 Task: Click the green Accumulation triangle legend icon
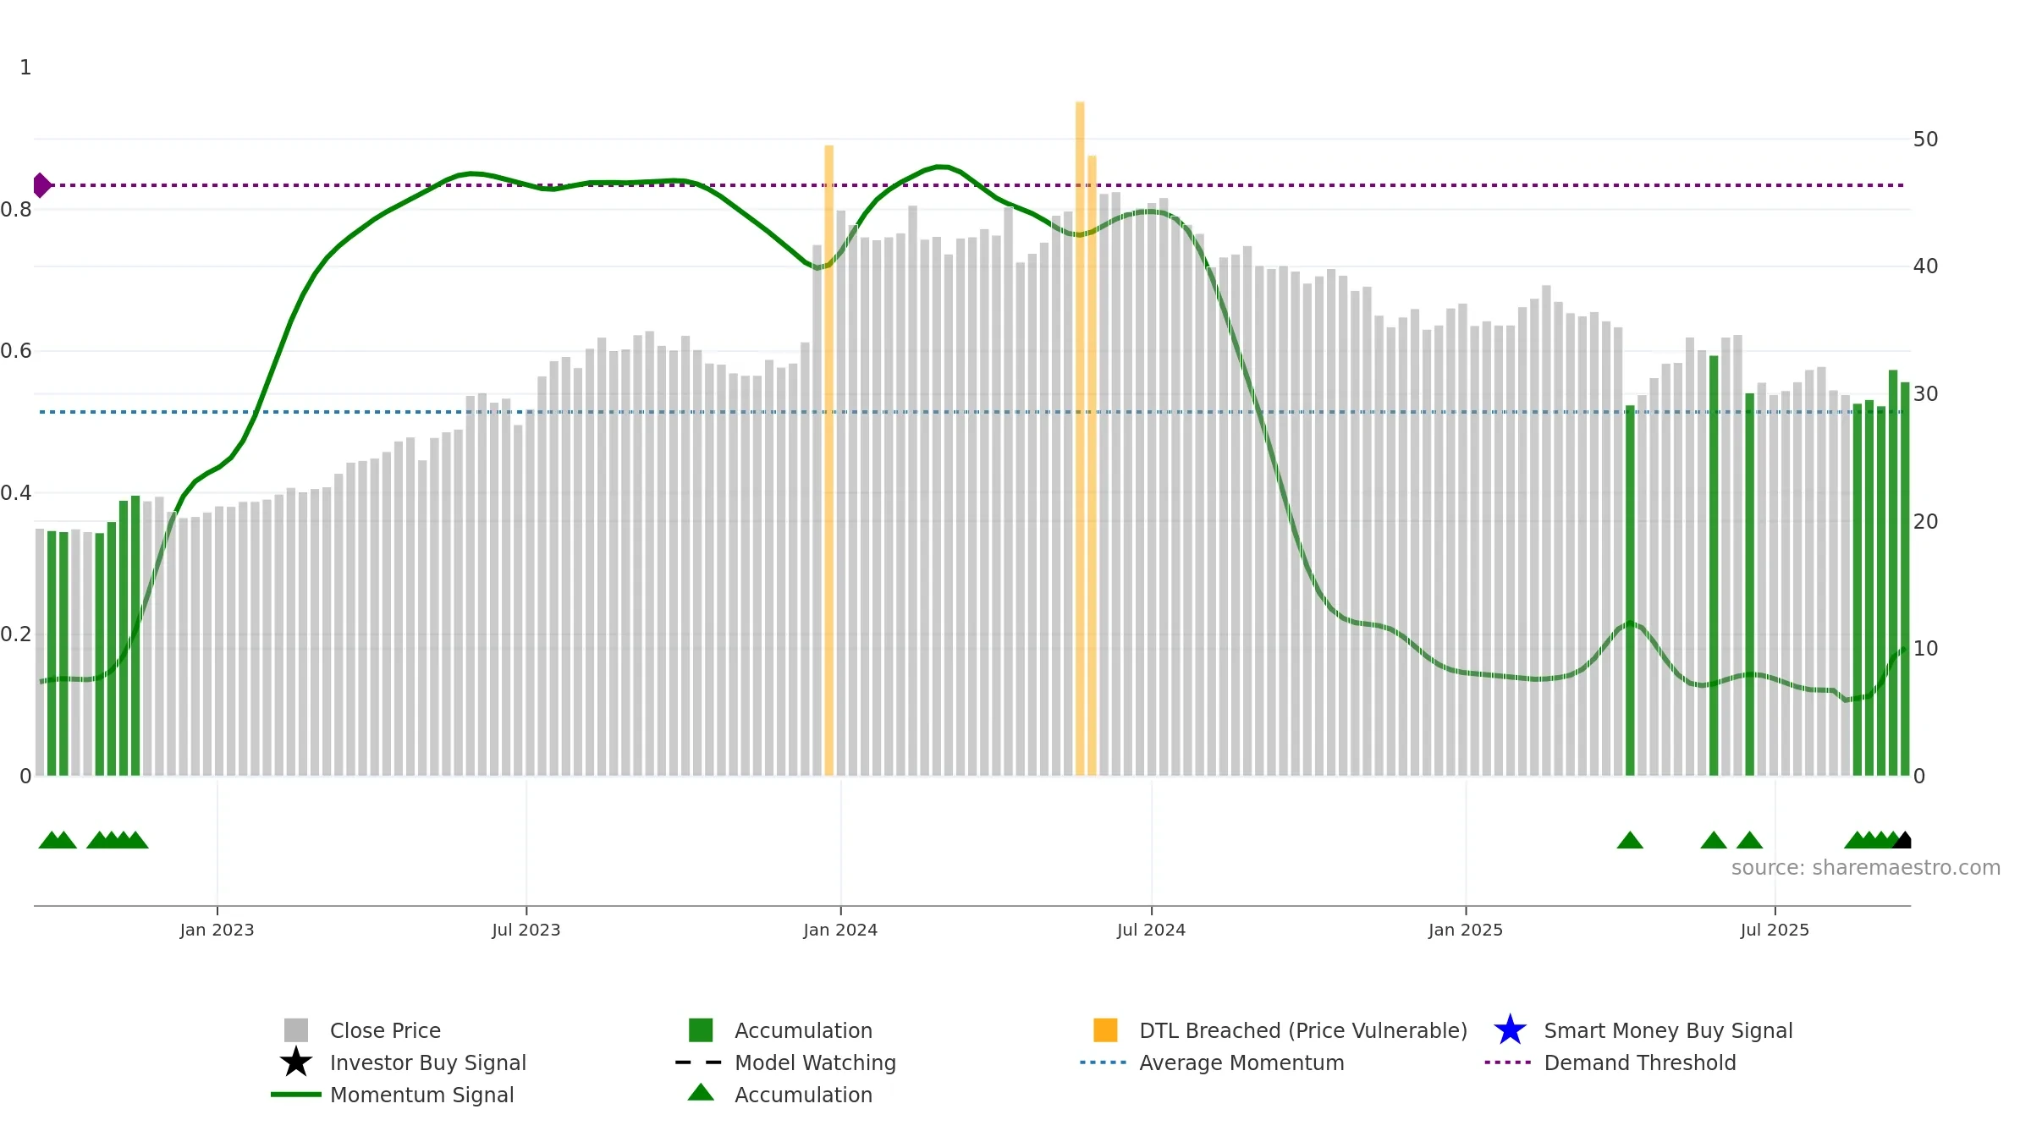tap(701, 1093)
